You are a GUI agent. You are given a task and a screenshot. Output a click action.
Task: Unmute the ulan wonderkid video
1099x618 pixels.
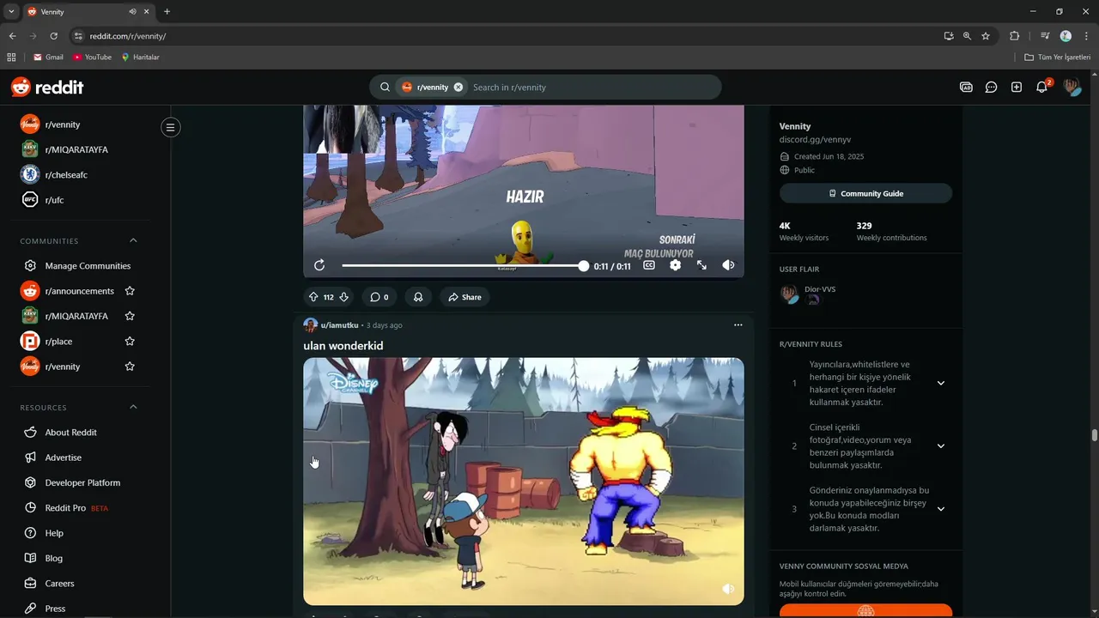(728, 589)
